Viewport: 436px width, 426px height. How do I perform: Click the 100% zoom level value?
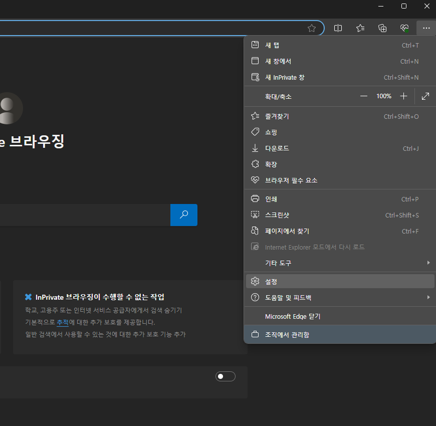(x=384, y=96)
